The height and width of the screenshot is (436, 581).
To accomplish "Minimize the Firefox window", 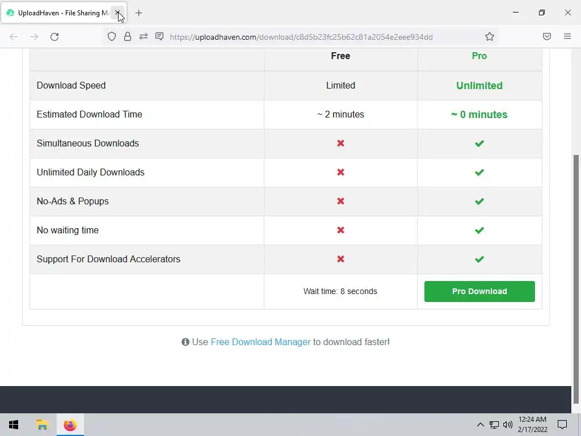I will click(516, 12).
